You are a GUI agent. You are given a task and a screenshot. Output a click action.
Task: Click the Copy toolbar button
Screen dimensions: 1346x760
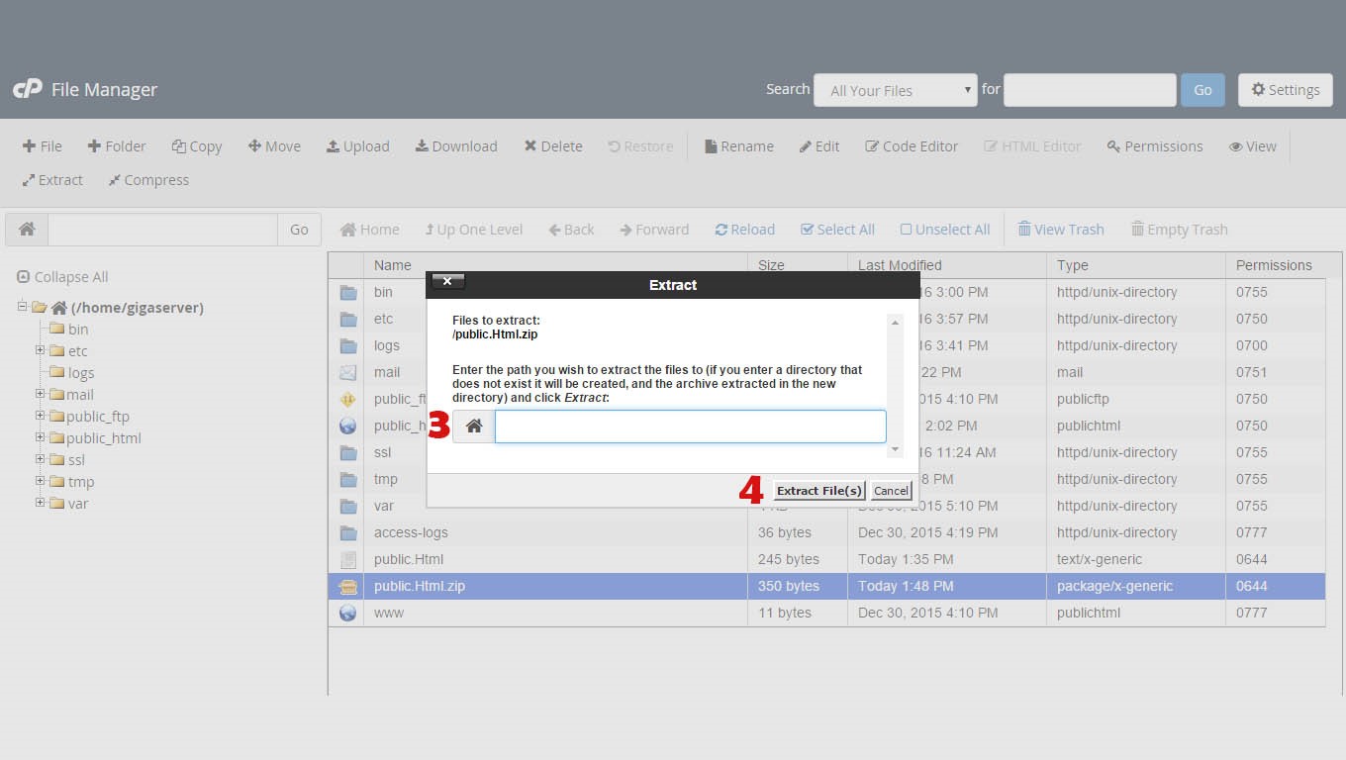point(197,146)
